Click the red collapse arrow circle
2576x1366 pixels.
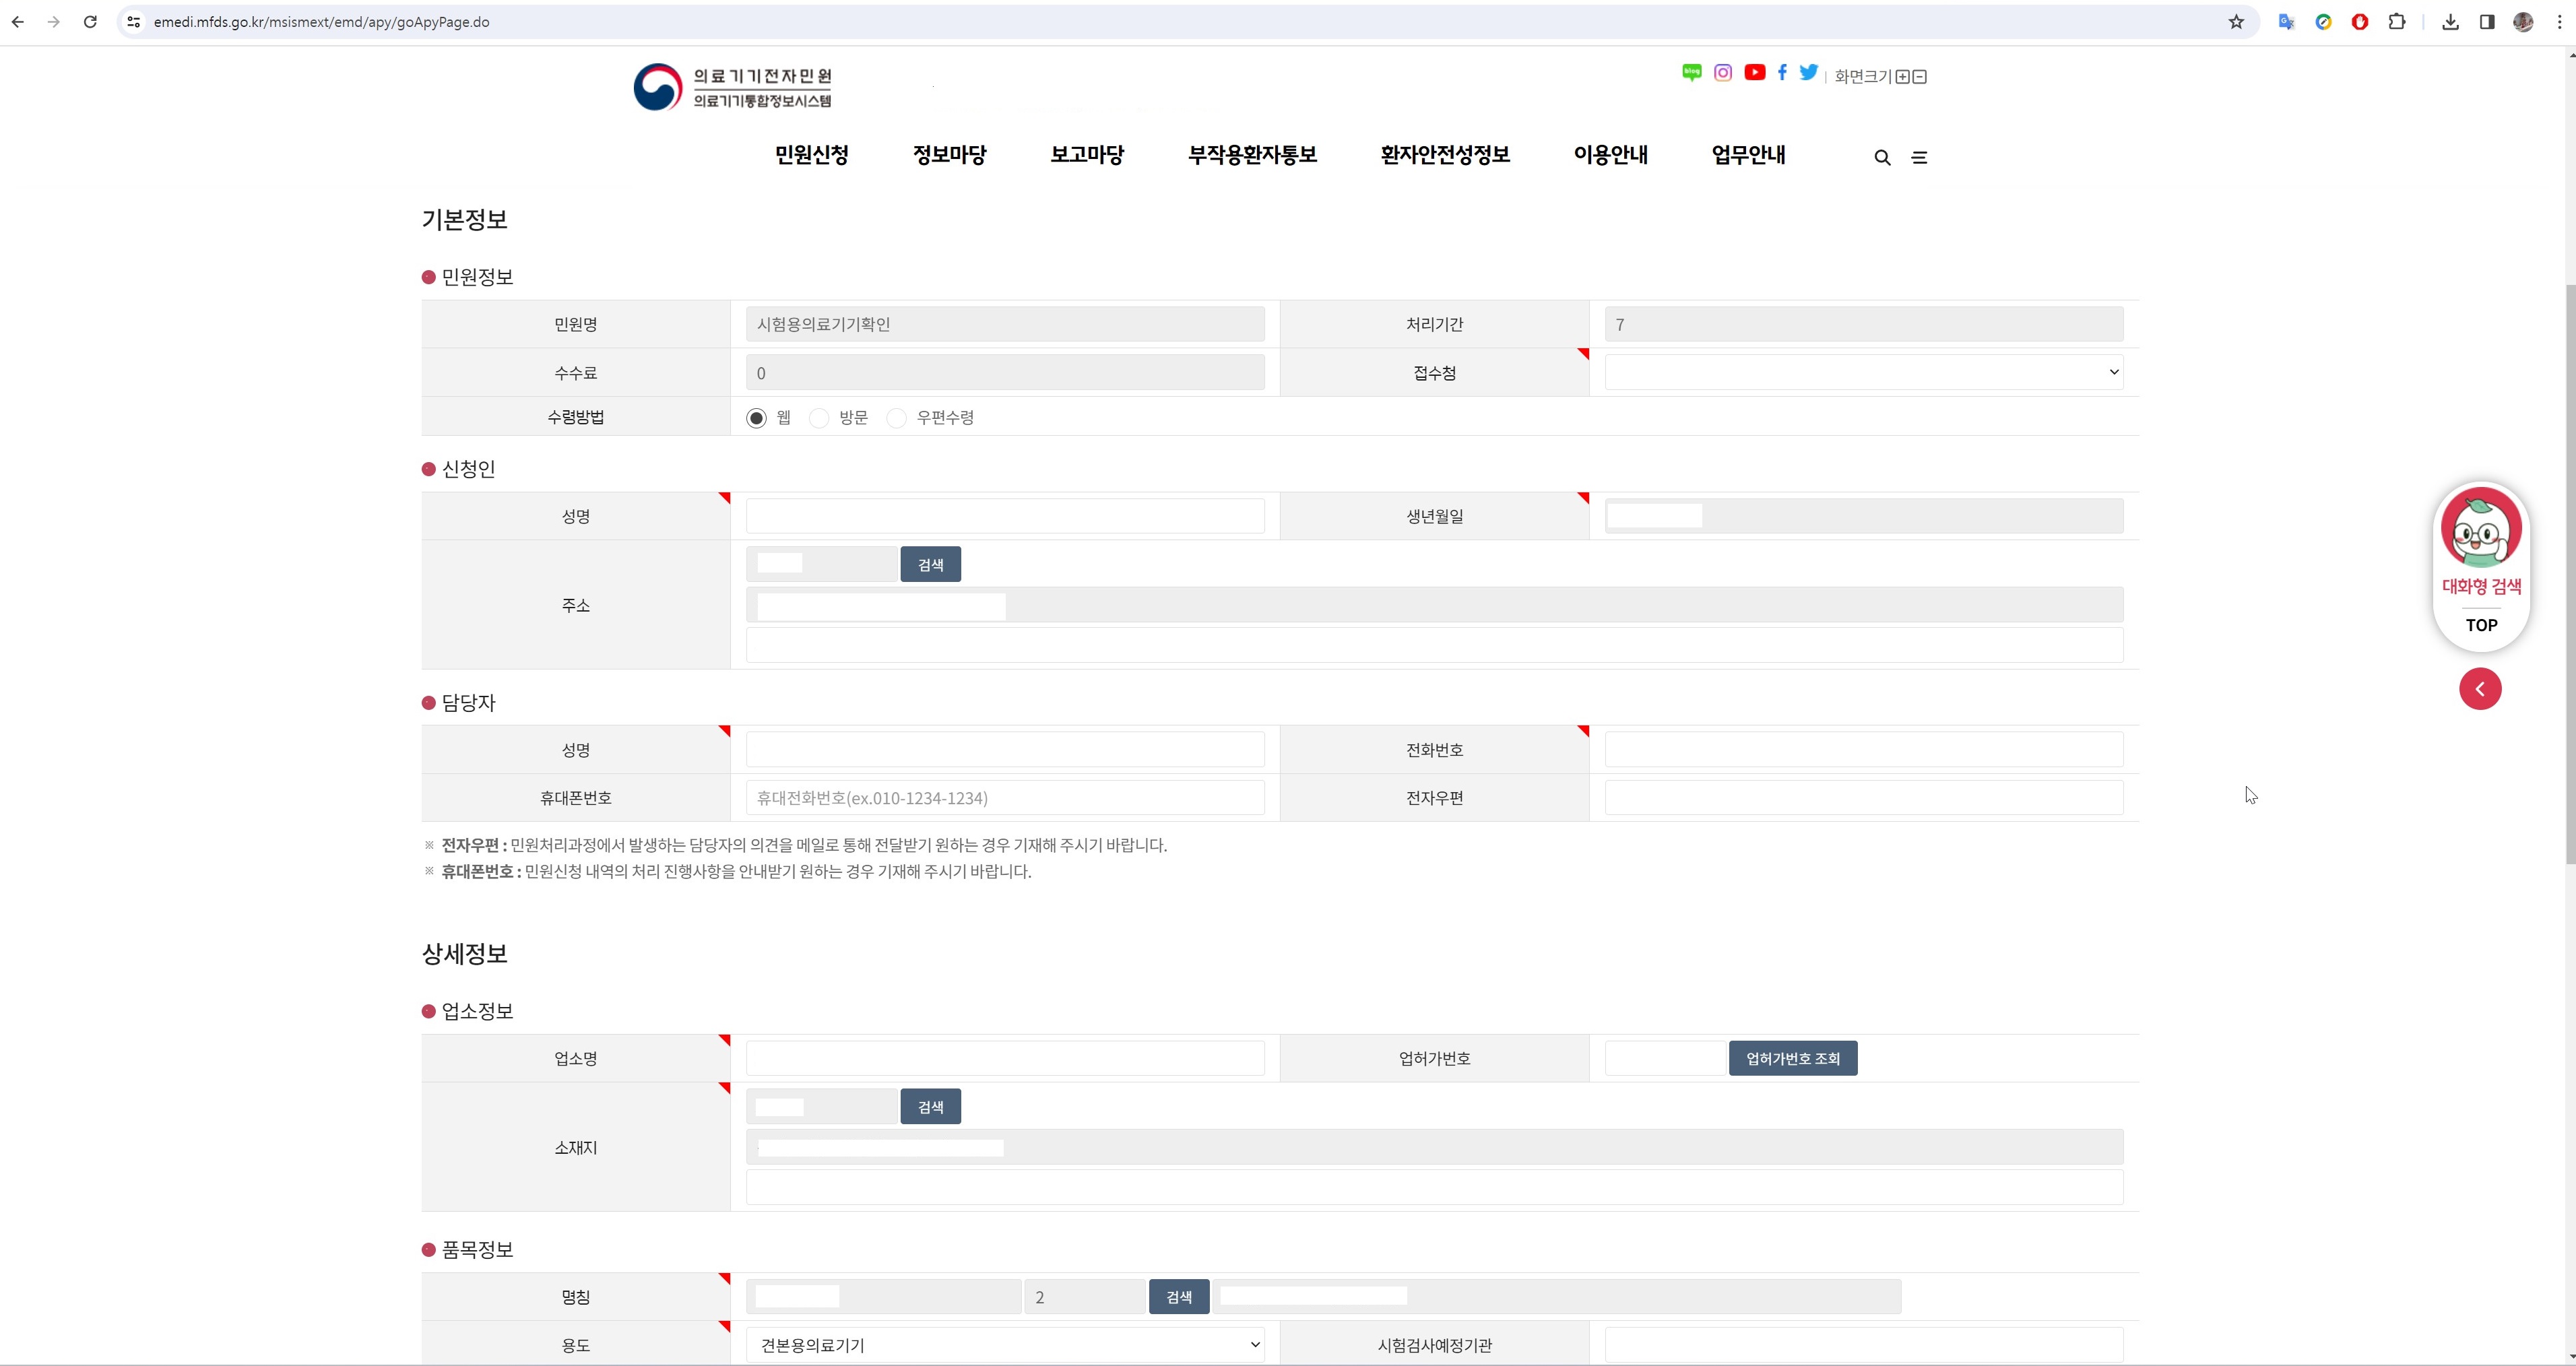click(2480, 689)
